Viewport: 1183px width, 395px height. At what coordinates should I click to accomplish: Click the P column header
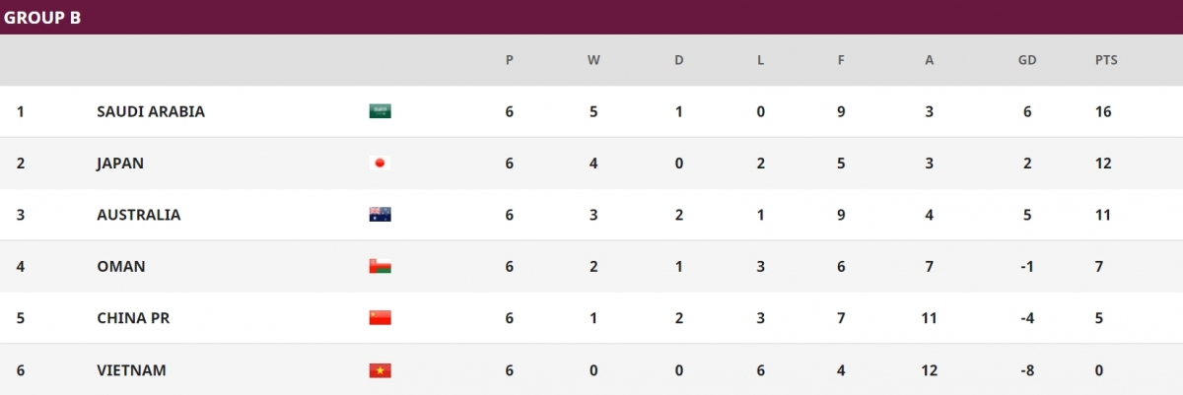click(x=509, y=60)
